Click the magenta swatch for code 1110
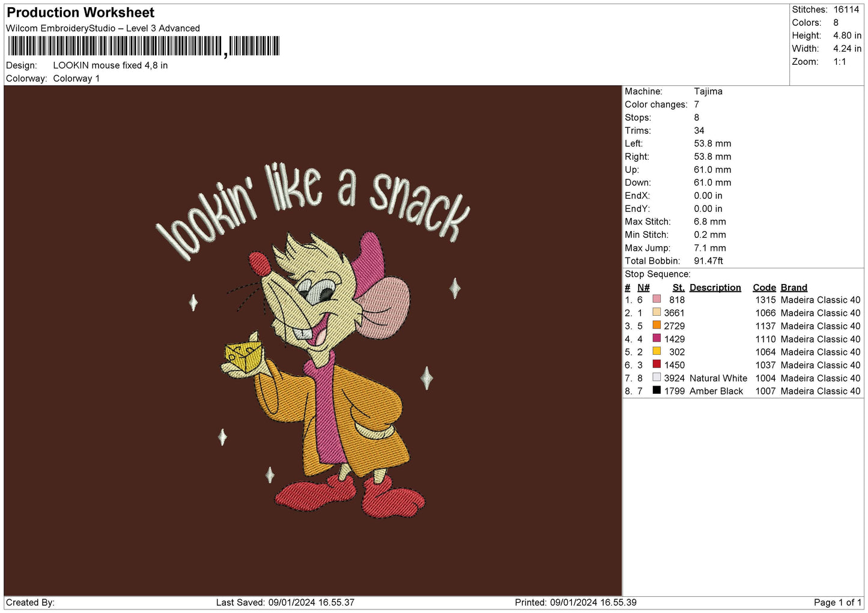This screenshot has width=868, height=613. click(657, 338)
